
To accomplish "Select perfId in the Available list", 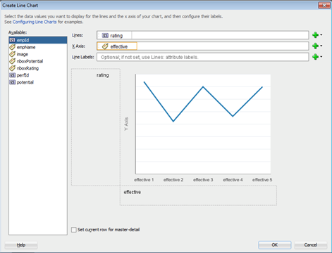I will (x=38, y=75).
